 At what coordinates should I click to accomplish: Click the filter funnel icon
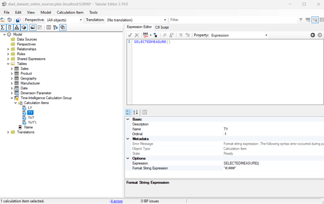click(x=301, y=20)
